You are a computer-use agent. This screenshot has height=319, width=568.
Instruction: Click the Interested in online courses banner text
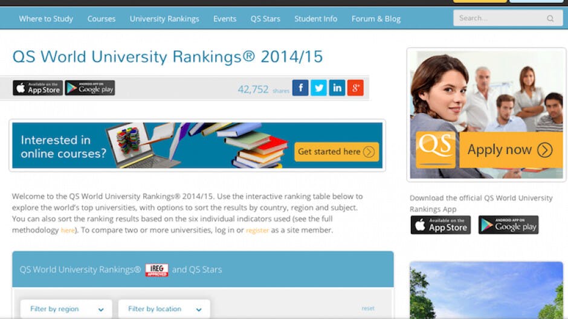click(x=63, y=147)
